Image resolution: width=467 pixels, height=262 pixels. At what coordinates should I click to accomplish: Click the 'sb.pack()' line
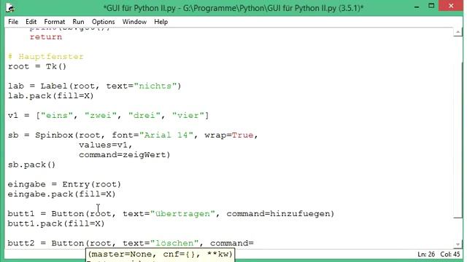coord(32,164)
